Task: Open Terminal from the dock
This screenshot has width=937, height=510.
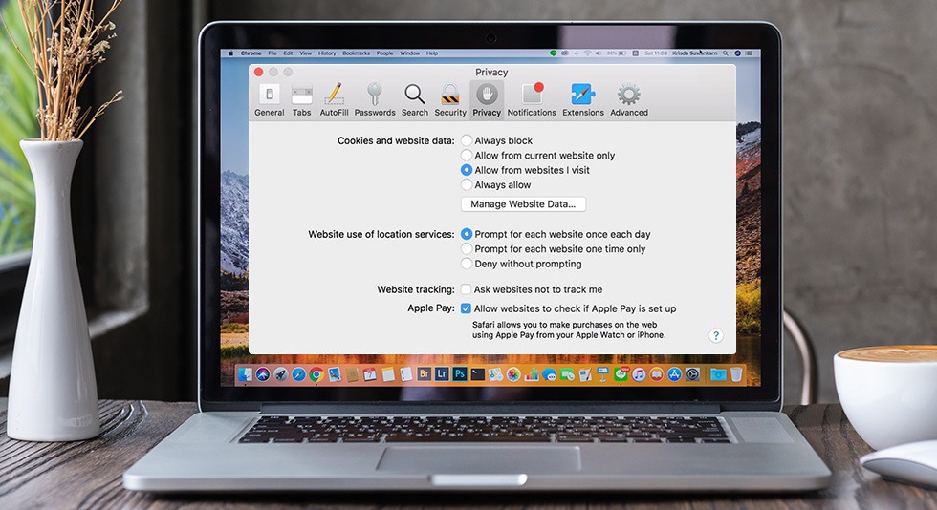Action: pos(478,374)
